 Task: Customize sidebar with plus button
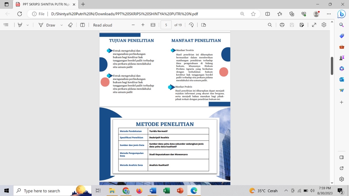(341, 102)
